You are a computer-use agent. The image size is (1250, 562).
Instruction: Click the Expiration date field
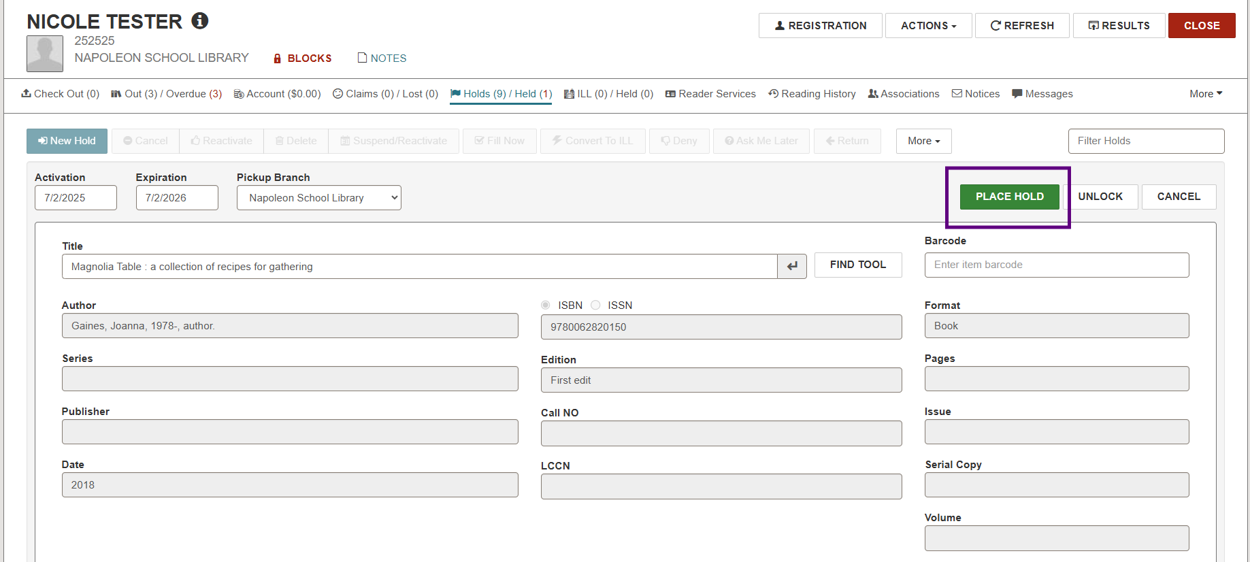pyautogui.click(x=177, y=198)
